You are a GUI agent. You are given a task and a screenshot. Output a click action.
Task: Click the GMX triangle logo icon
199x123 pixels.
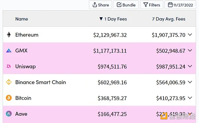point(9,51)
